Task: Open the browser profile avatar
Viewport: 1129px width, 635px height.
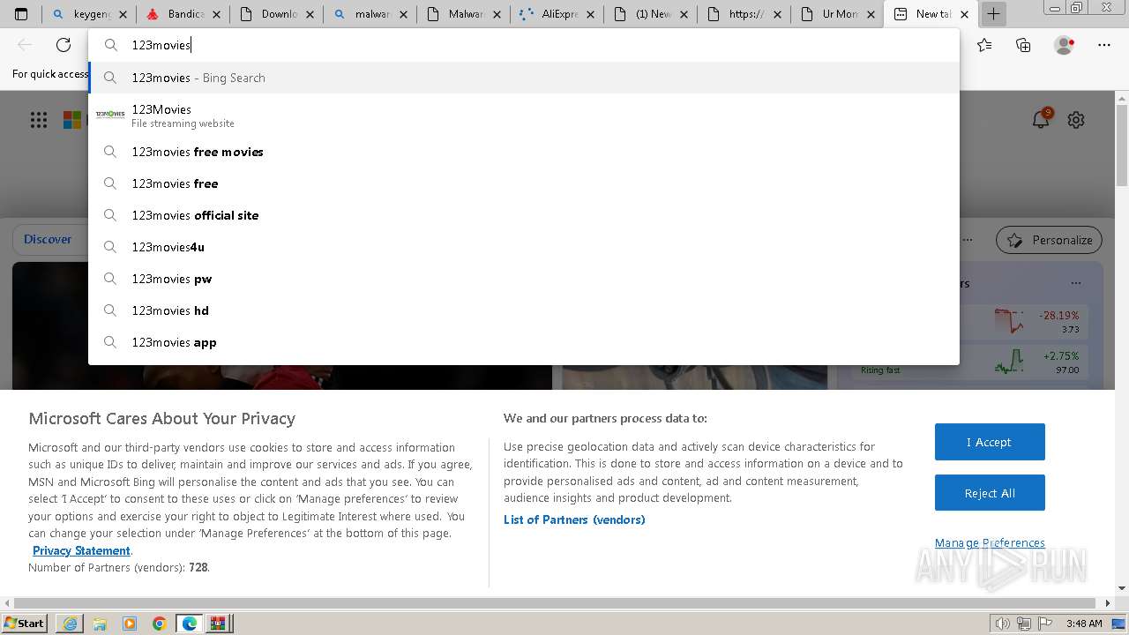Action: coord(1064,45)
